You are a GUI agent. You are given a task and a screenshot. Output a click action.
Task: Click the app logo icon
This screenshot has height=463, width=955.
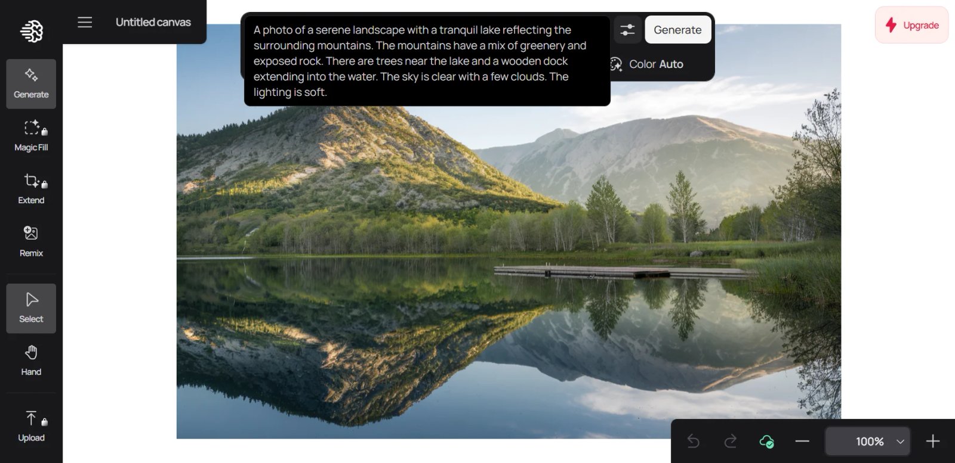coord(31,30)
